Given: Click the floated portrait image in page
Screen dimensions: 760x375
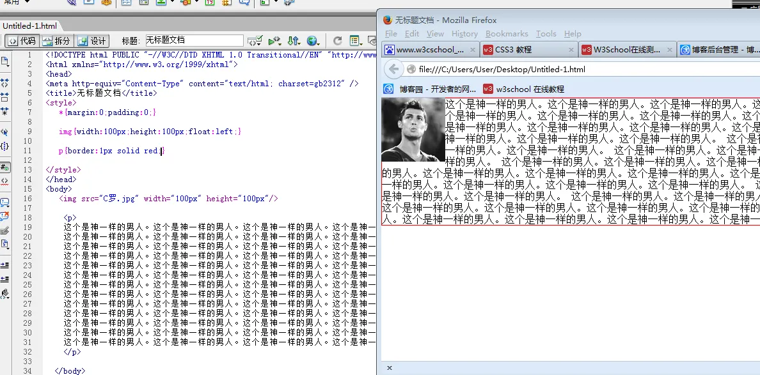Looking at the screenshot, I should (x=413, y=130).
